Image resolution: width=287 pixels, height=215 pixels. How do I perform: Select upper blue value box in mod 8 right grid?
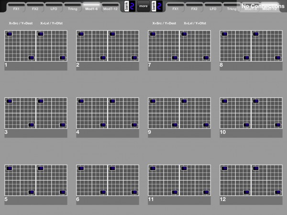click(256, 34)
